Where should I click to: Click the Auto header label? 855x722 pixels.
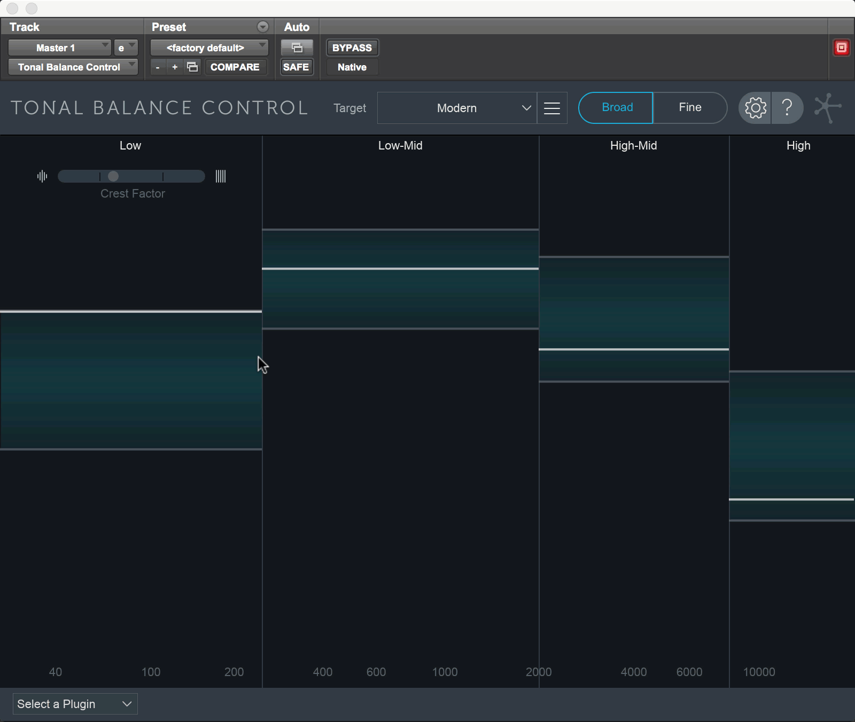coord(297,27)
